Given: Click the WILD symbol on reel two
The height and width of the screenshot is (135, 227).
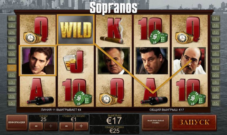Looking at the screenshot, I should [x=76, y=29].
